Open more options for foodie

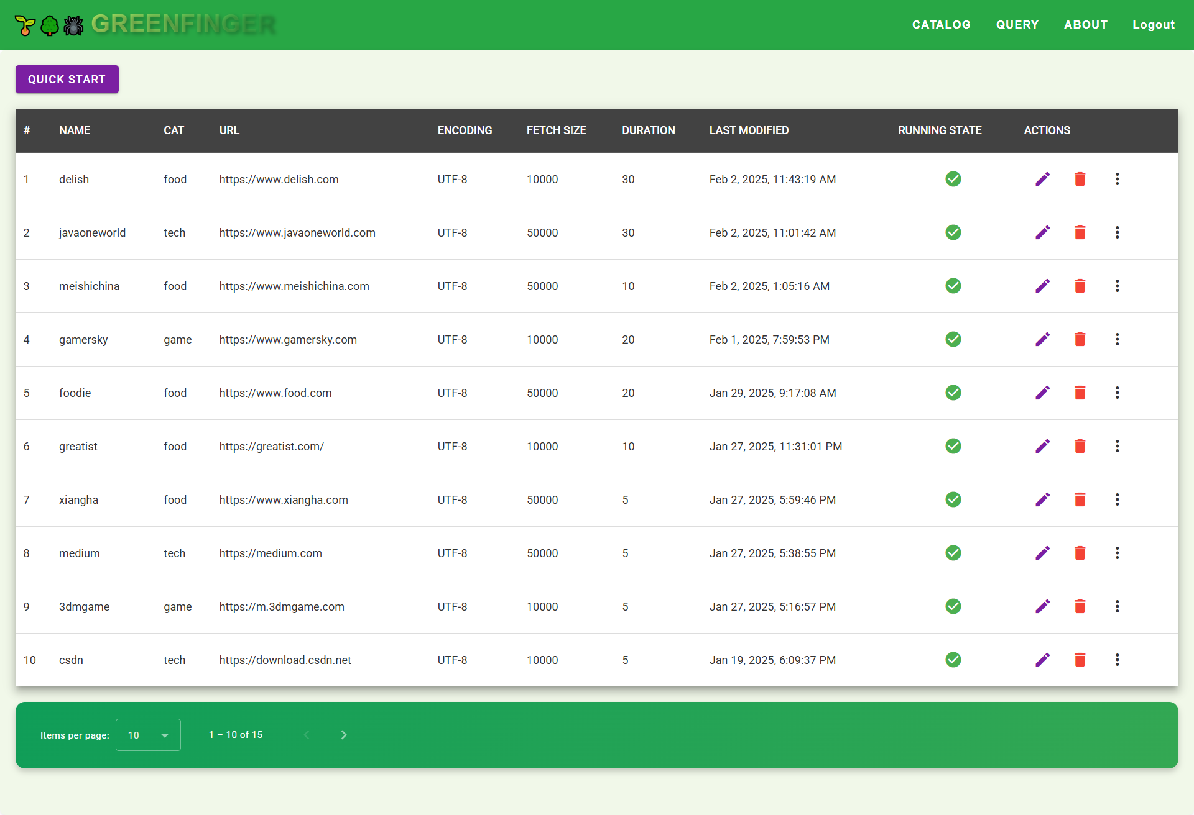[x=1118, y=393]
